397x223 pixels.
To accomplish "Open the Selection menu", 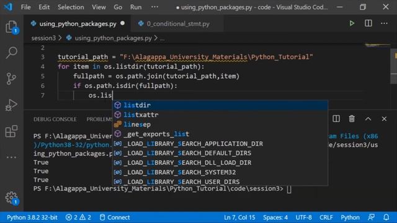I will [x=71, y=7].
